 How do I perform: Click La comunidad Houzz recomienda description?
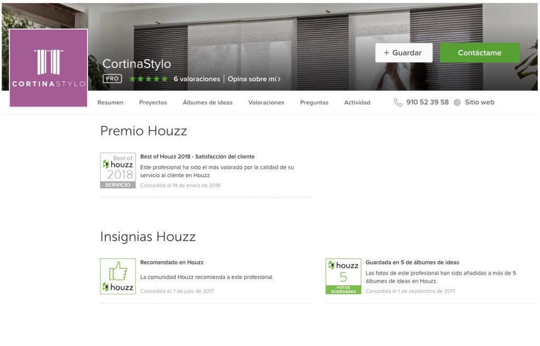coord(207,277)
